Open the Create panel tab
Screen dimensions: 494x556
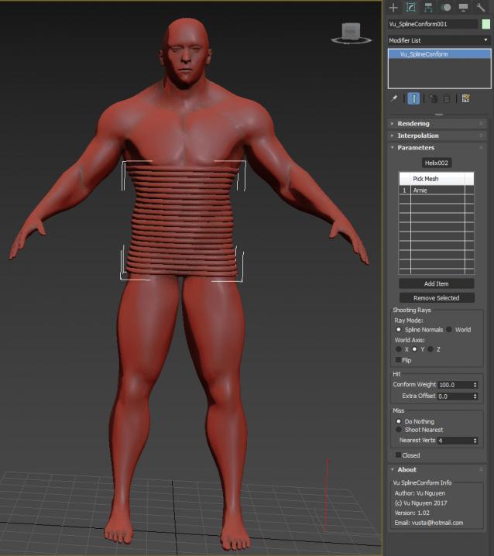pyautogui.click(x=393, y=8)
